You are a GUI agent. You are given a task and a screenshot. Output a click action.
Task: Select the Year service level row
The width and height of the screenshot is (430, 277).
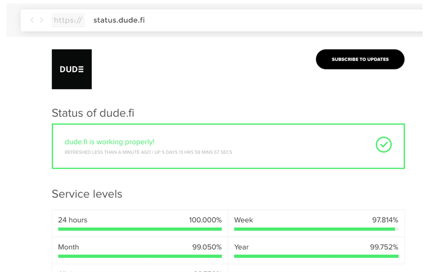pos(316,250)
